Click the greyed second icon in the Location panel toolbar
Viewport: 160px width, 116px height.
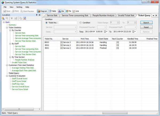[7, 18]
